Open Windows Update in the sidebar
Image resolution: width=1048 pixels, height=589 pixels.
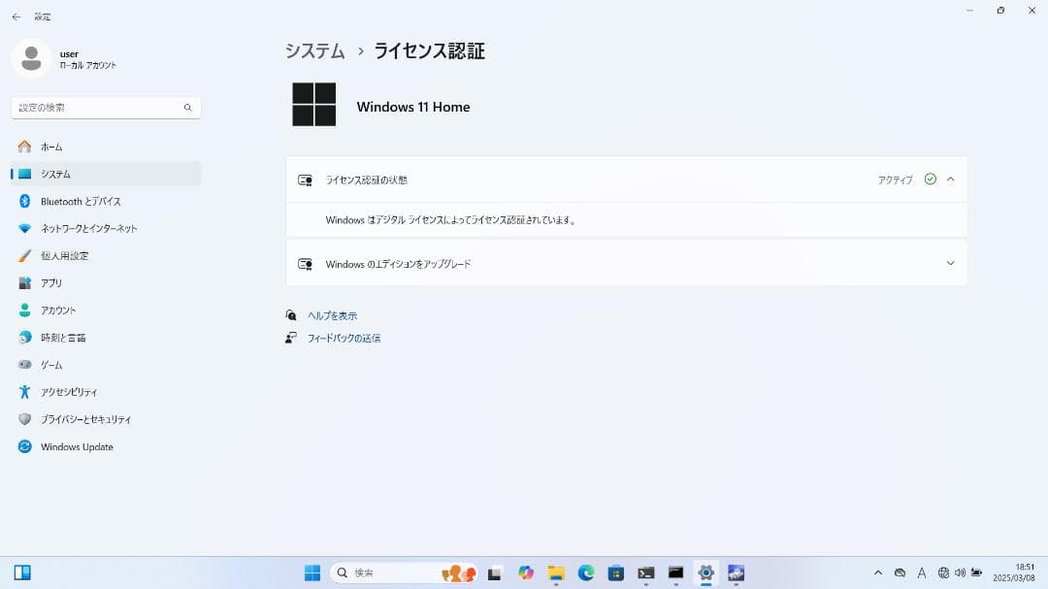point(75,446)
